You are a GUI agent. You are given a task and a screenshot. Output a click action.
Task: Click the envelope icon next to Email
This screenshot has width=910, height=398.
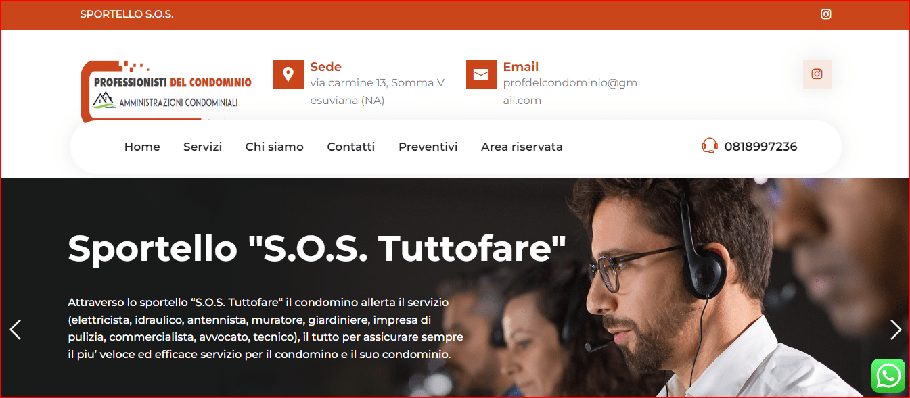tap(481, 74)
